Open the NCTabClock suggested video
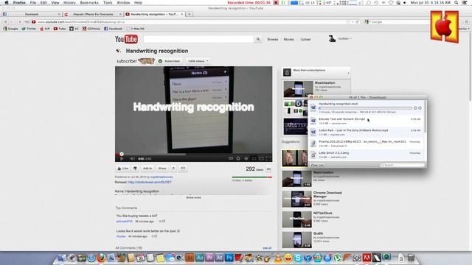The width and height of the screenshot is (472, 265). coord(296,219)
